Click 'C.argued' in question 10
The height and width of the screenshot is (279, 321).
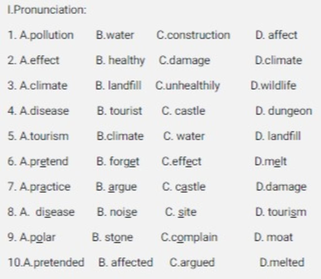(x=192, y=263)
